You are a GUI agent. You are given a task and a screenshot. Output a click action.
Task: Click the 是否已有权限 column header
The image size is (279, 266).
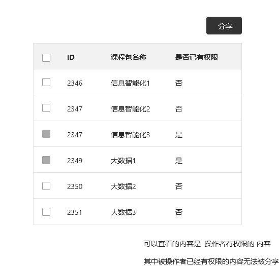tap(197, 57)
